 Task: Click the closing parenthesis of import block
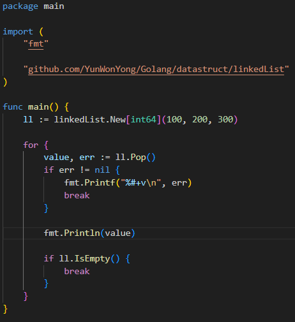(x=5, y=82)
